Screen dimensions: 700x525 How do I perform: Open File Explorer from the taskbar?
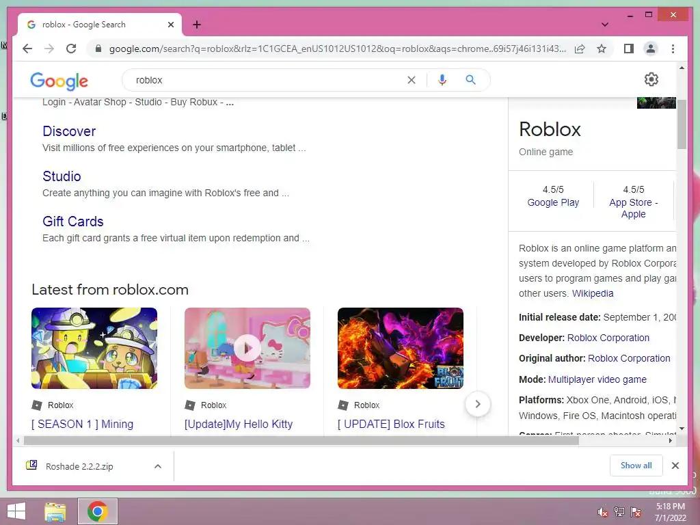pos(55,511)
